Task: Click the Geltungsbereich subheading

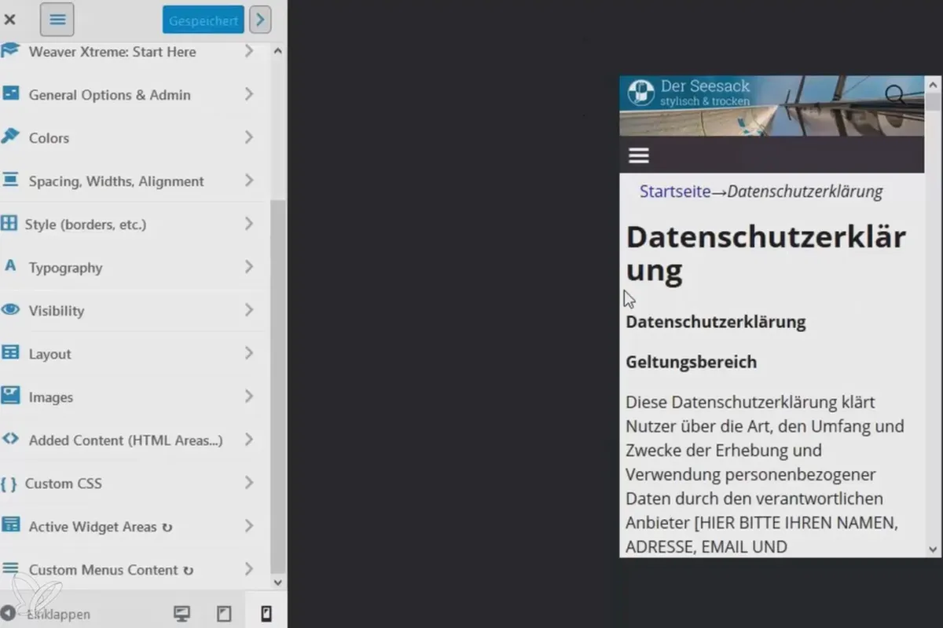Action: [x=692, y=362]
